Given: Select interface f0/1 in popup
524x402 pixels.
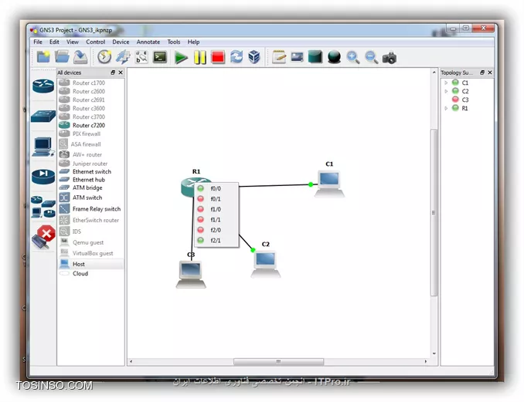Looking at the screenshot, I should tap(216, 199).
